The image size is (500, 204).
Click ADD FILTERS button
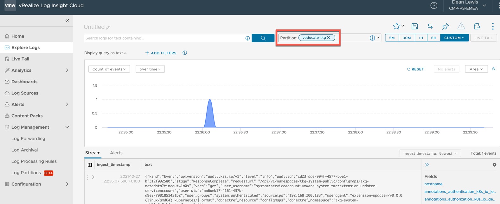tap(161, 53)
